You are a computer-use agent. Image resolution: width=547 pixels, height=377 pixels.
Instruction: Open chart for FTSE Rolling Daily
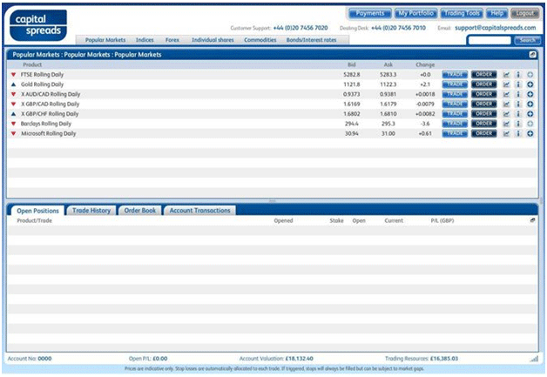(x=507, y=75)
